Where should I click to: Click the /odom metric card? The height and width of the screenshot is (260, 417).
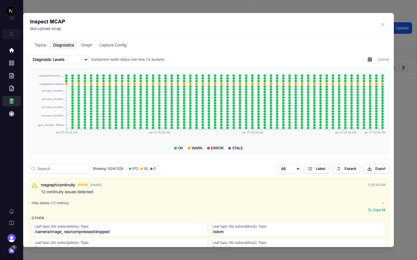coord(297,229)
